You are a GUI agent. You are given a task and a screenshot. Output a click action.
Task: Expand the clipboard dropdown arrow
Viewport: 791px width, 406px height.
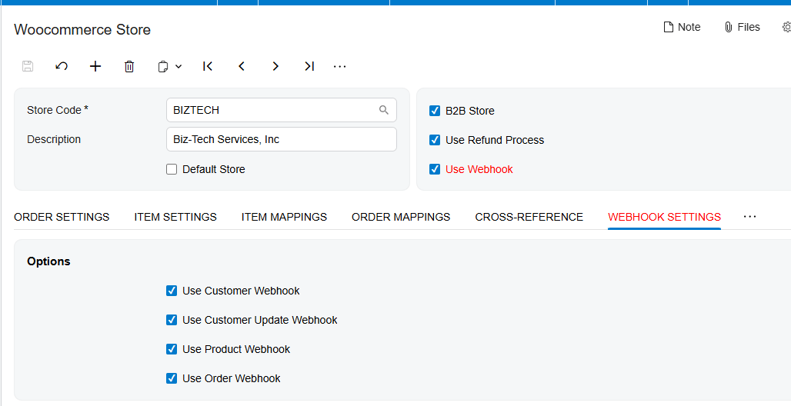click(179, 66)
